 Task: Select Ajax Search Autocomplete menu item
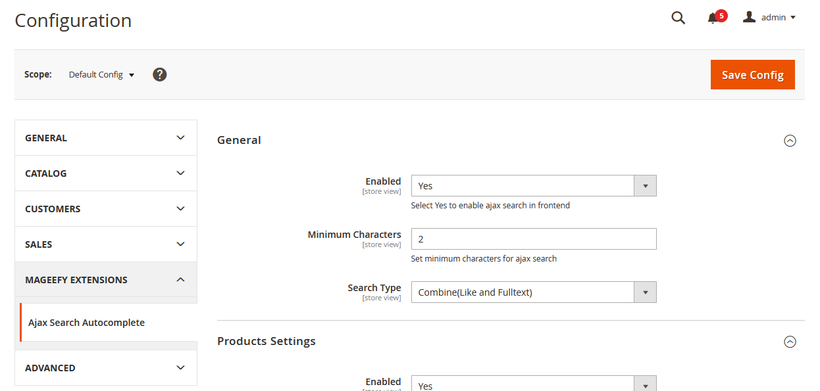[86, 323]
